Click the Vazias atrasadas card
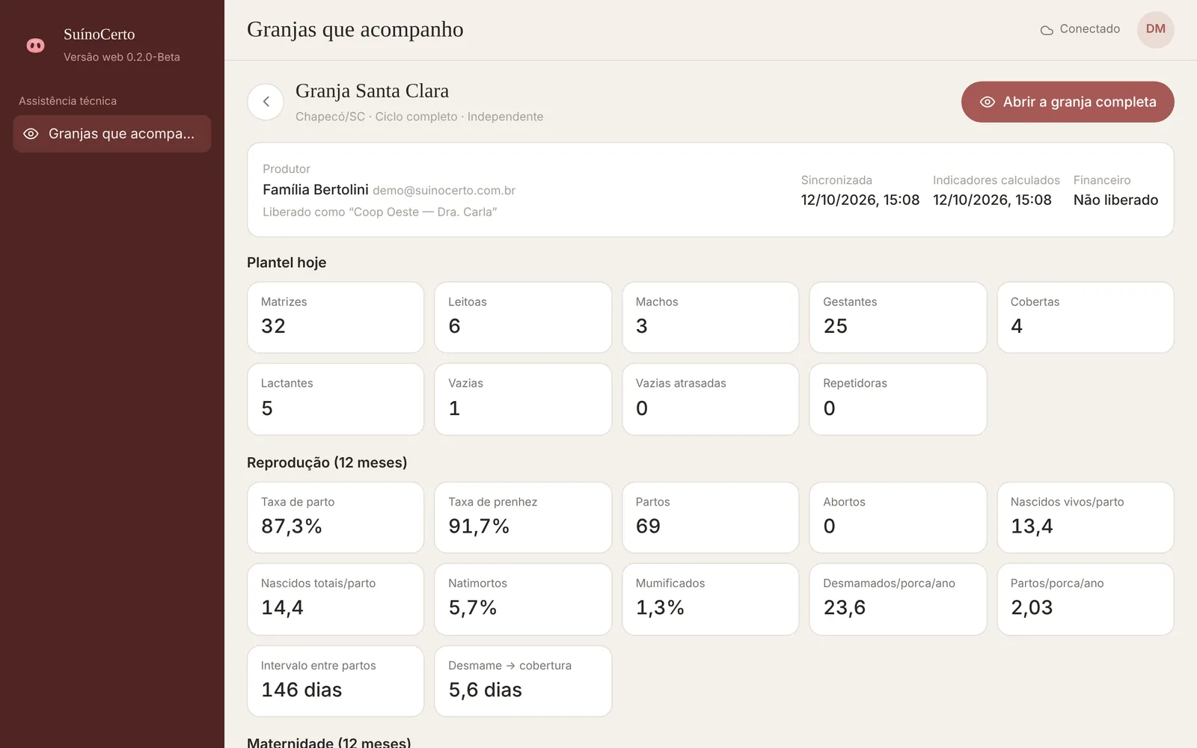1197x748 pixels. coord(710,399)
